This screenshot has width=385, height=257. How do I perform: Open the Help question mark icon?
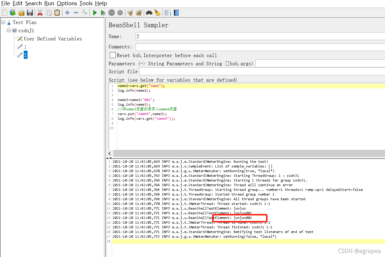point(176,13)
